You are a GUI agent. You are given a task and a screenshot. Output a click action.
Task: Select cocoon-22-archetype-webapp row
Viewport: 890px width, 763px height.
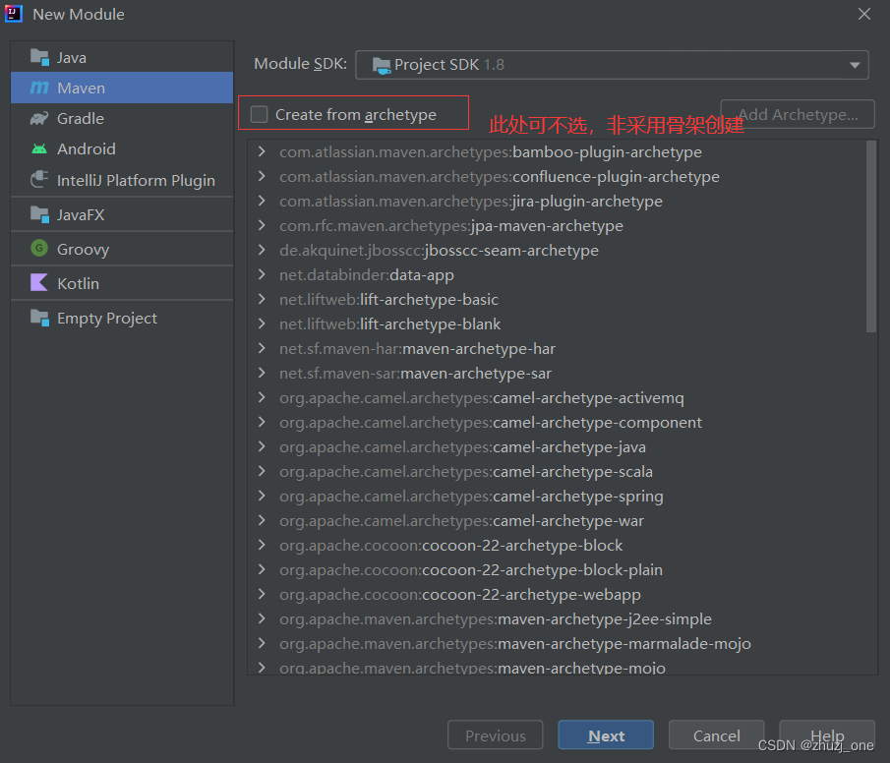pyautogui.click(x=559, y=595)
